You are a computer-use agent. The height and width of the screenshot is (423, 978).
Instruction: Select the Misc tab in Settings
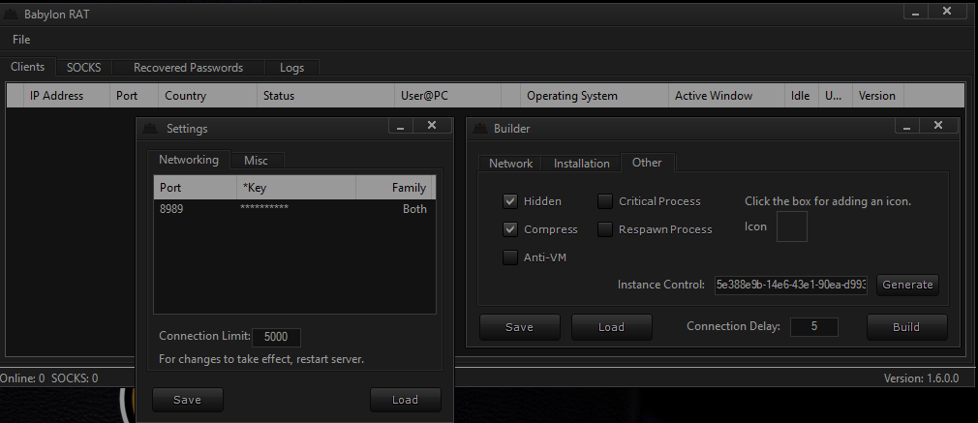click(x=256, y=161)
